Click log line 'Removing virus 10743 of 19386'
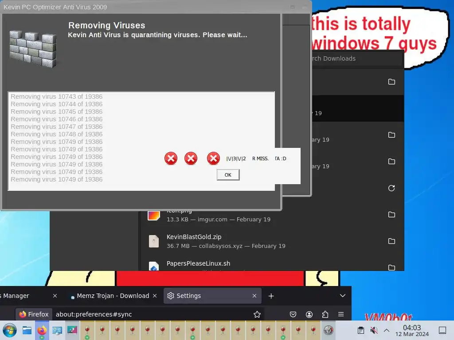Screen dimensions: 454x340 (x=56, y=97)
